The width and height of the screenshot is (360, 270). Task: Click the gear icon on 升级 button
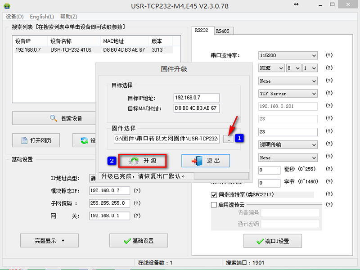click(x=133, y=161)
